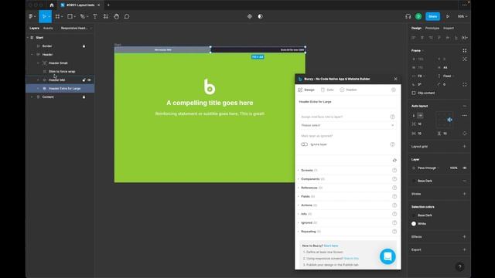Open the Position tab in Buzzy
The height and width of the screenshot is (278, 495).
[348, 90]
